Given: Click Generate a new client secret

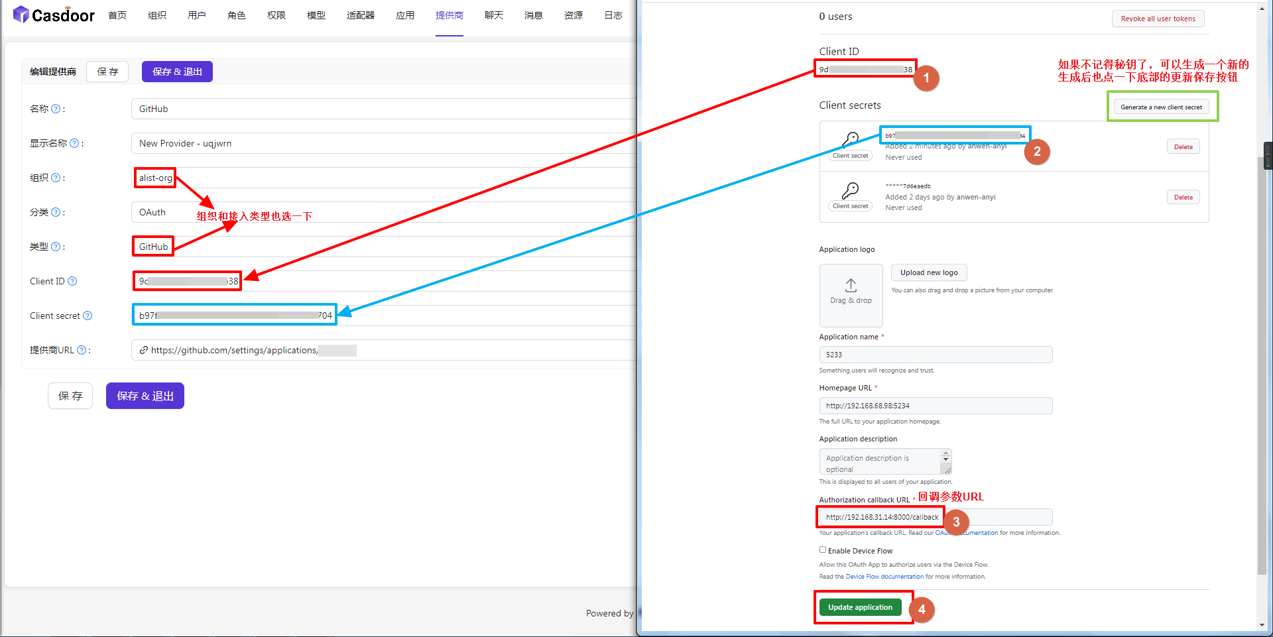Looking at the screenshot, I should pyautogui.click(x=1161, y=107).
